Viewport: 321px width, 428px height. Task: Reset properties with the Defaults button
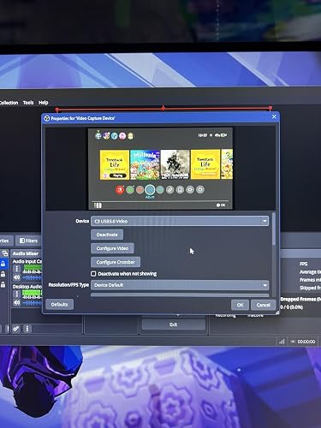pos(59,305)
